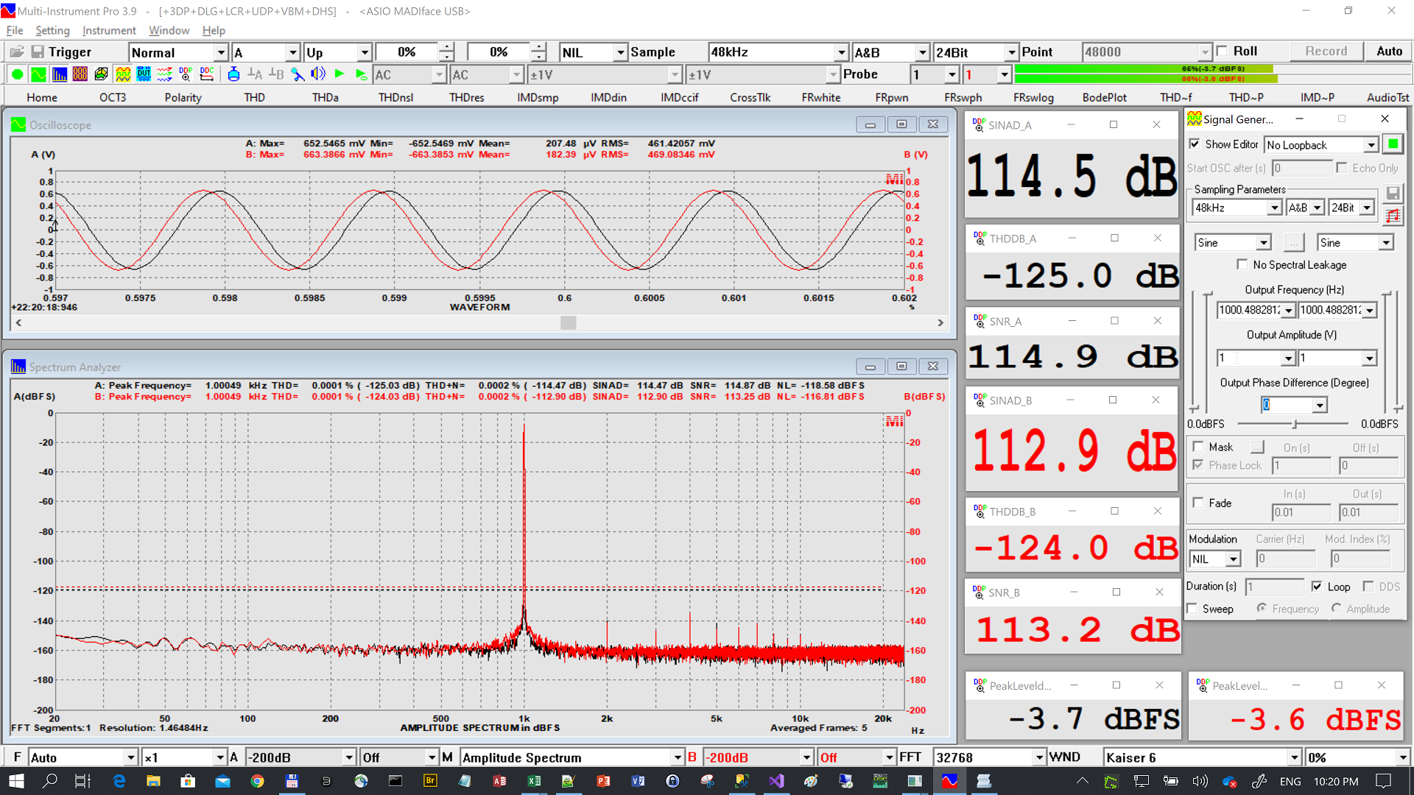Click the green cyclic play loop icon
The height and width of the screenshot is (795, 1414).
click(361, 74)
